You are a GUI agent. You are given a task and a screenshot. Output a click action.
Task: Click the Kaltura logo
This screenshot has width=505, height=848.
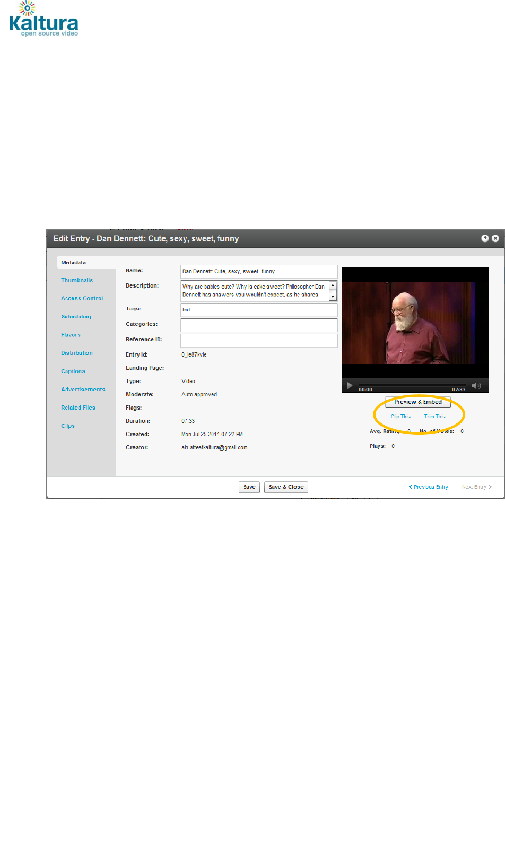pyautogui.click(x=43, y=19)
